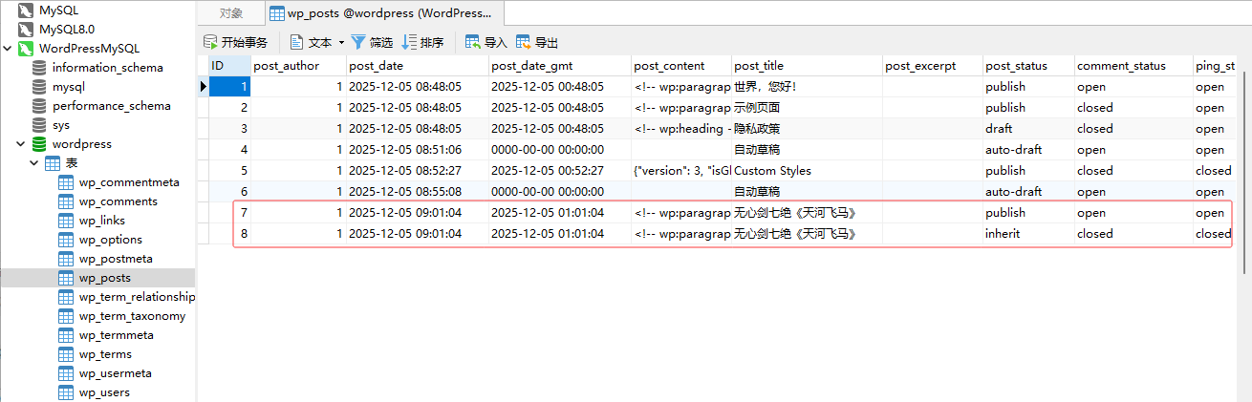Select wp_termmeta table in tree
This screenshot has width=1252, height=402.
117,334
